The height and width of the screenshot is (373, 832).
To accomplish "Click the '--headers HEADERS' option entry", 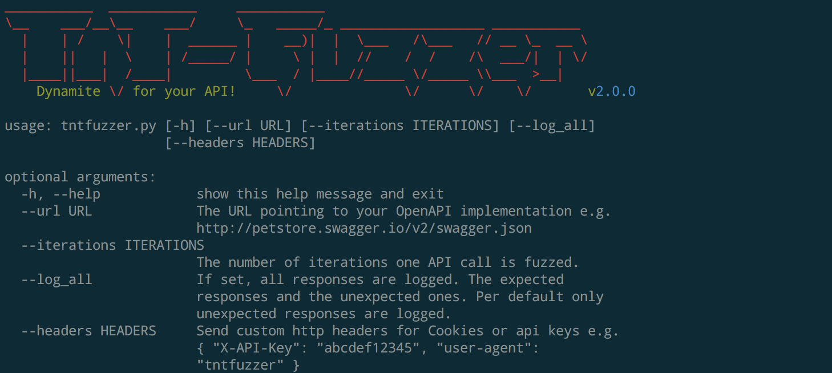I will tap(88, 331).
